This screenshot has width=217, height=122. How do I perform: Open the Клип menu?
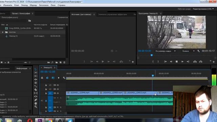[x=17, y=5]
